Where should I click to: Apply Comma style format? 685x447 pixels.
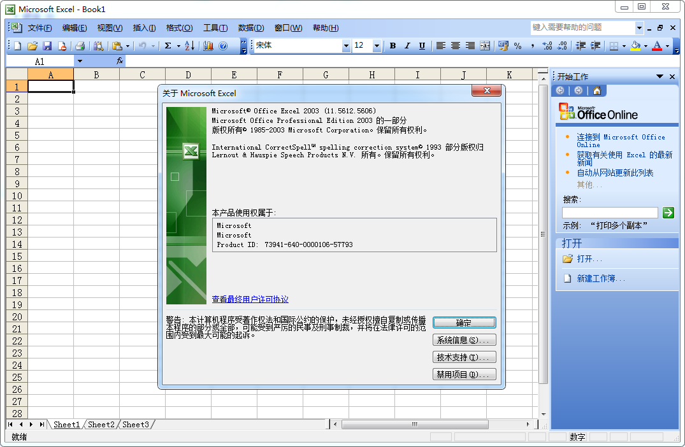(533, 46)
